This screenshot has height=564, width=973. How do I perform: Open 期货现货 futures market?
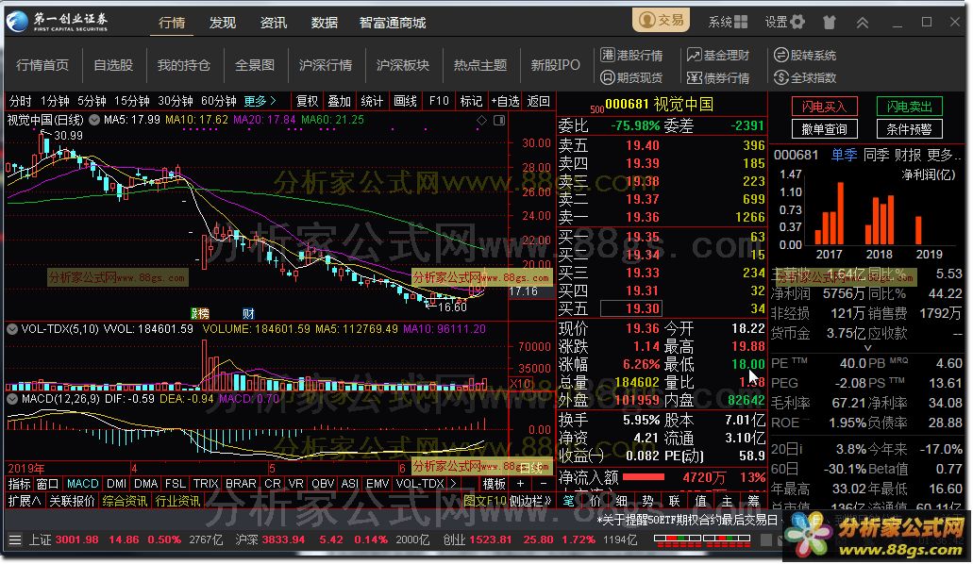[631, 77]
